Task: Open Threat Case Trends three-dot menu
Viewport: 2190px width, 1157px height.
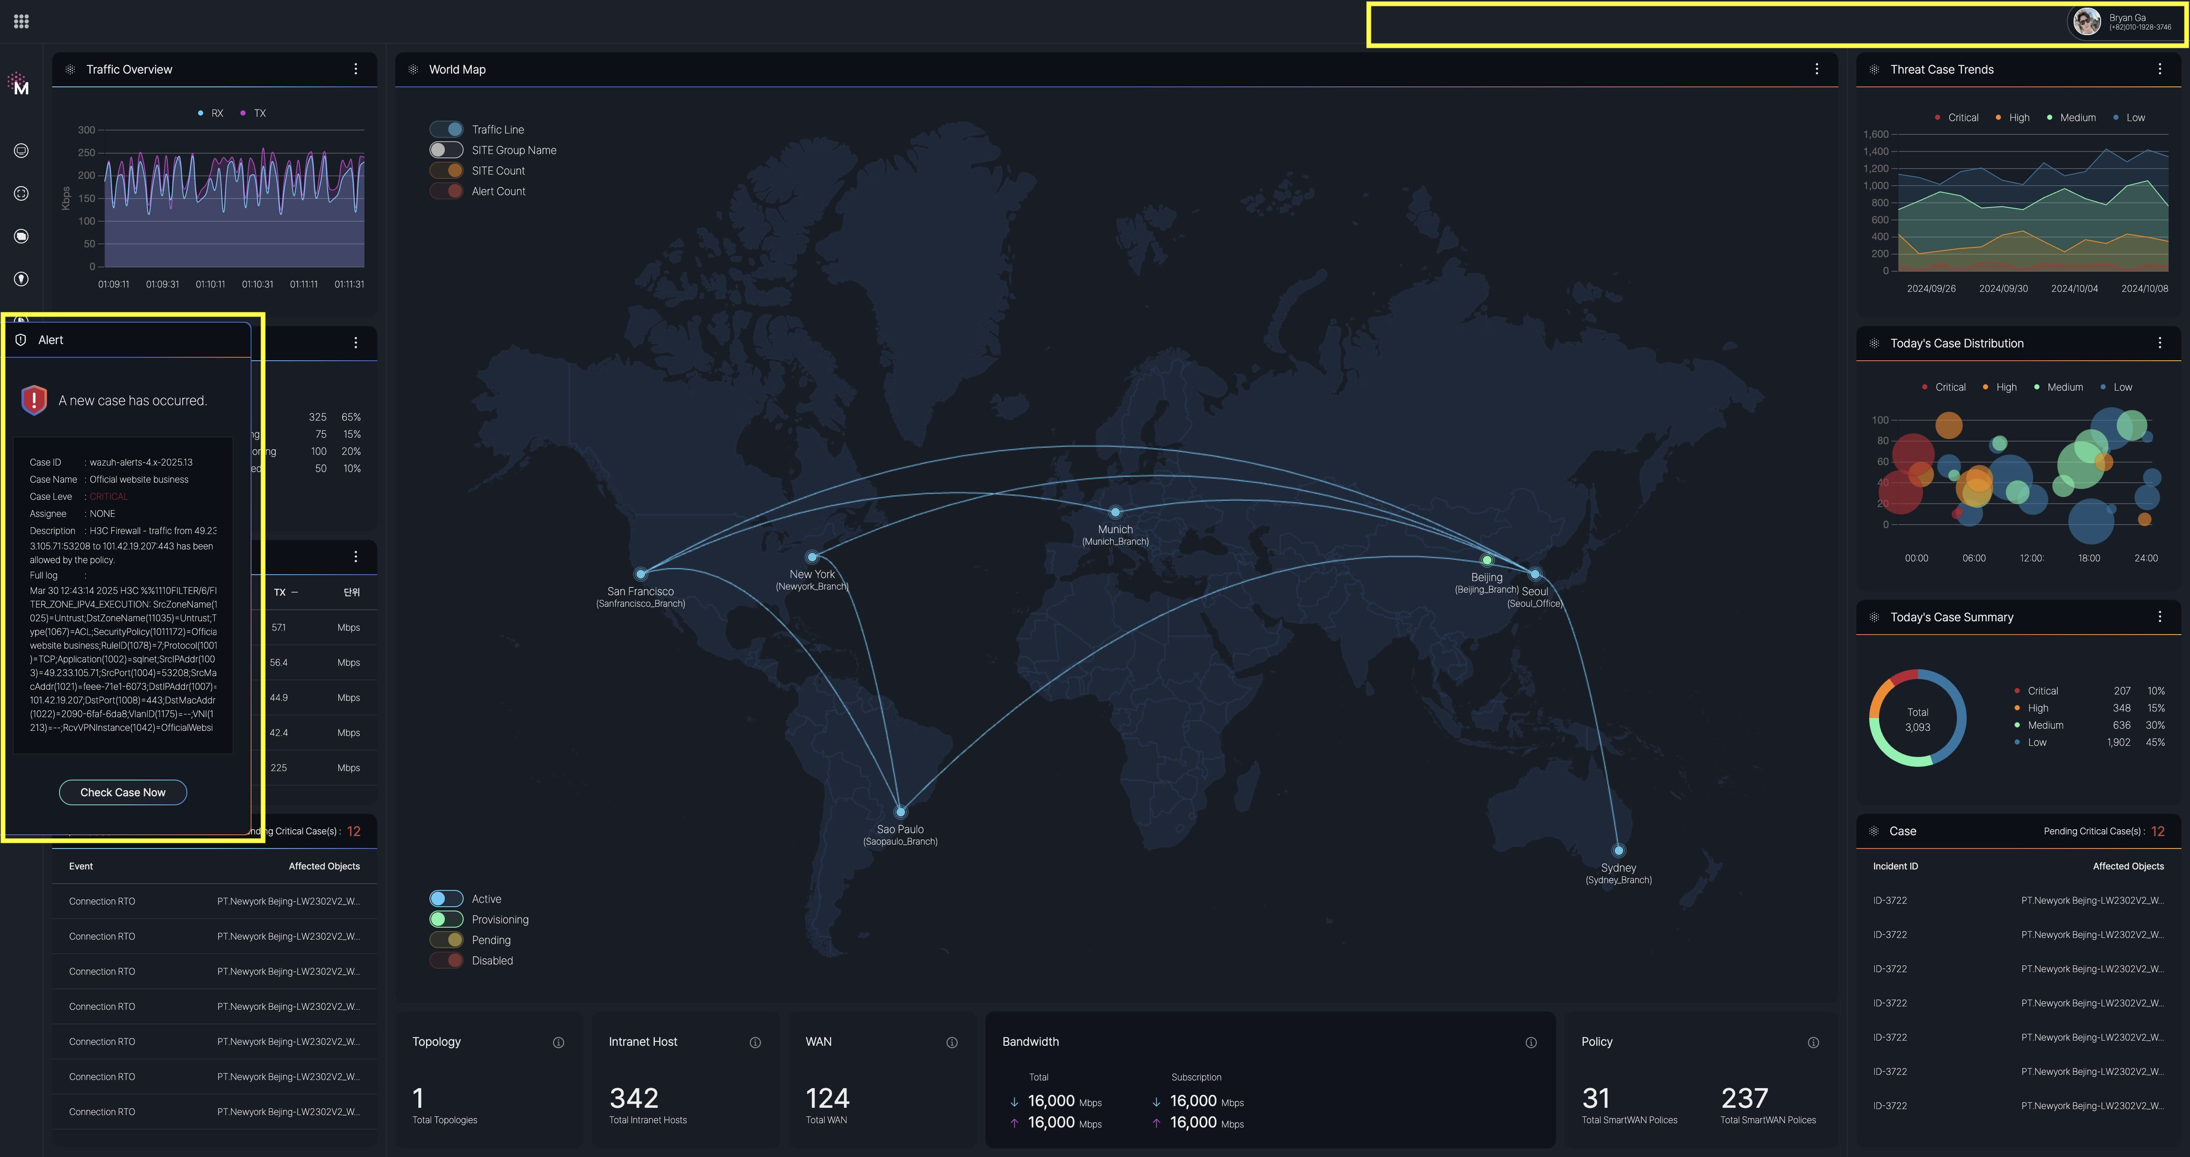Action: pos(2159,69)
